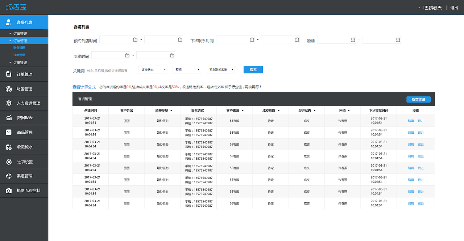Expand the 网销 column filter arrow
Screen dimensions: 464x241
tap(349, 111)
